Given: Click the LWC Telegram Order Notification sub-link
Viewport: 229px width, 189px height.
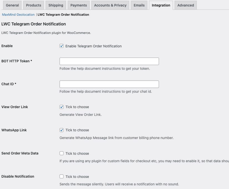Looking at the screenshot, I should 63,14.
